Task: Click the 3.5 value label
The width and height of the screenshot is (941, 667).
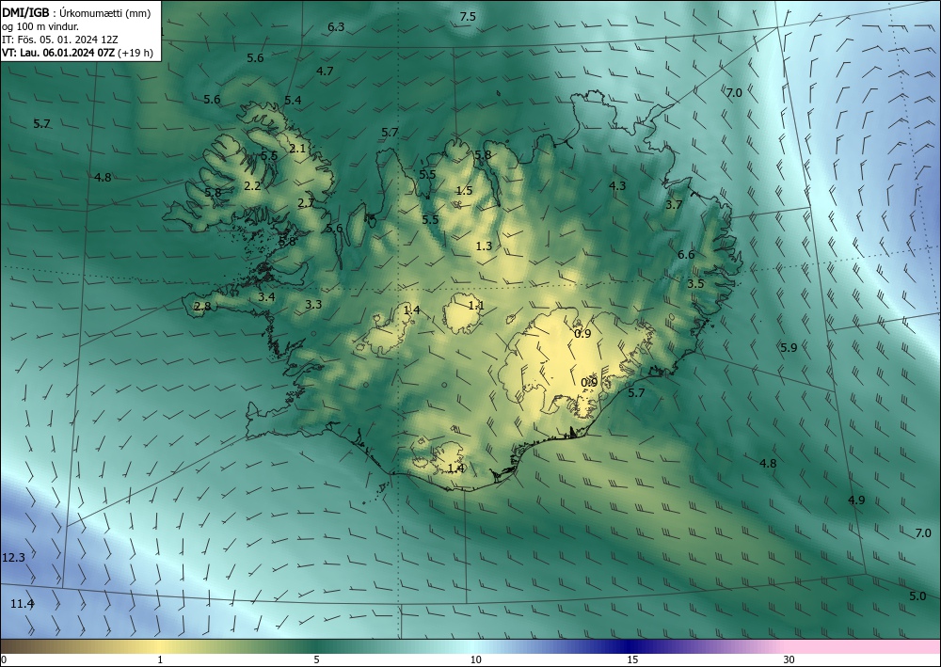Action: pos(695,284)
